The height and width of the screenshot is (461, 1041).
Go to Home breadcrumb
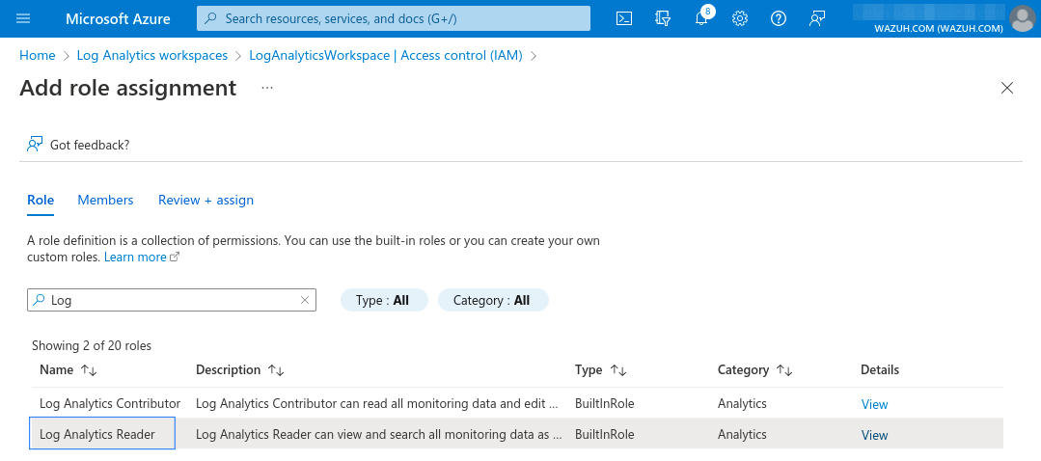(38, 56)
